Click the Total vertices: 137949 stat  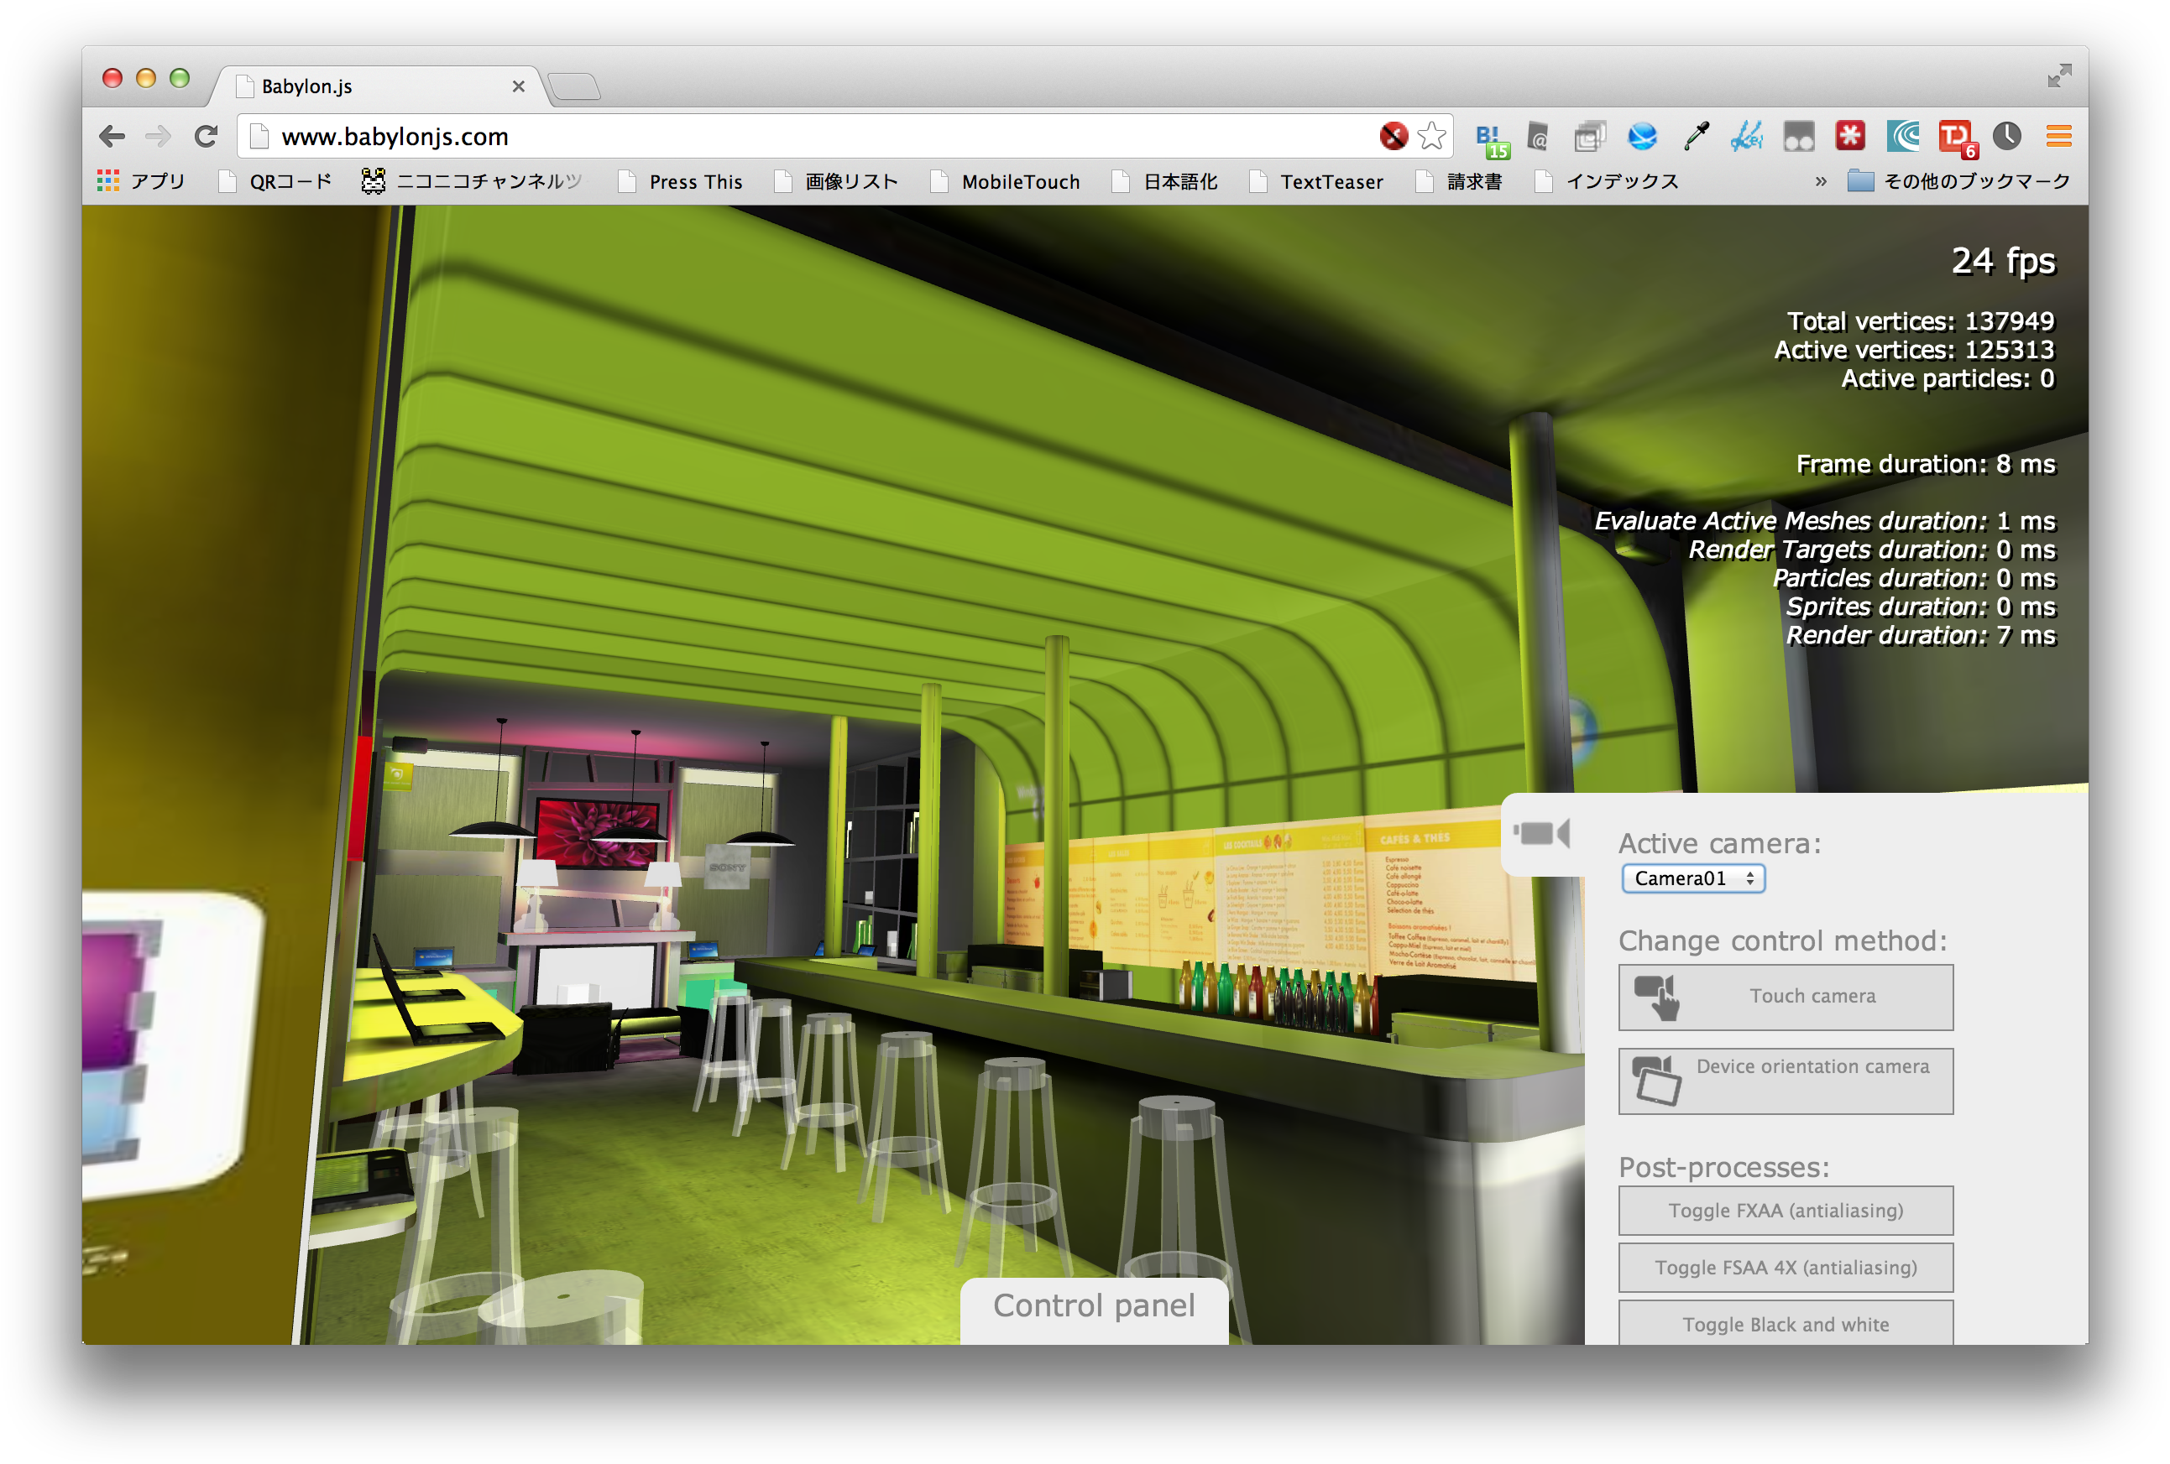pyautogui.click(x=1920, y=321)
